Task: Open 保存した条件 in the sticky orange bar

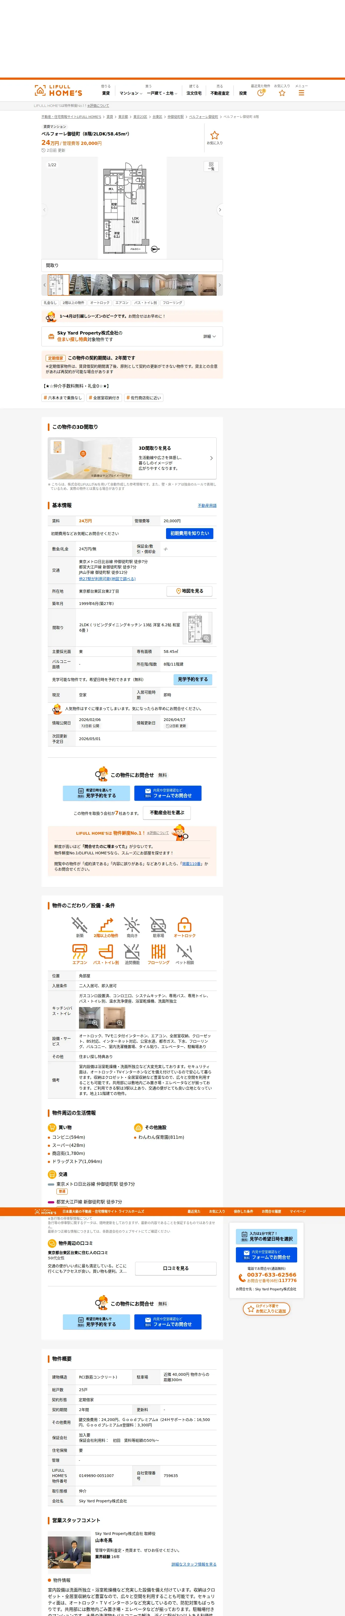Action: tap(243, 1211)
